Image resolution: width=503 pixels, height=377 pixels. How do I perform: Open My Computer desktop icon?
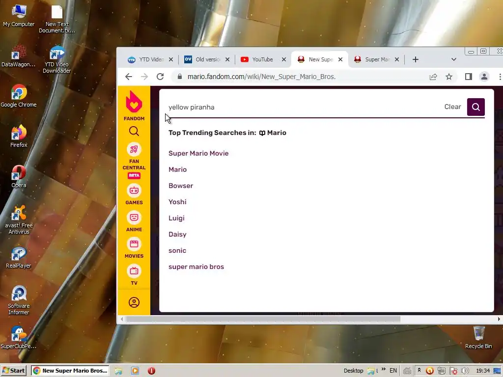pyautogui.click(x=19, y=15)
